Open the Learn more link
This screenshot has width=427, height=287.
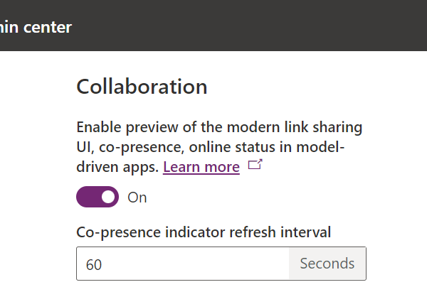pyautogui.click(x=201, y=167)
